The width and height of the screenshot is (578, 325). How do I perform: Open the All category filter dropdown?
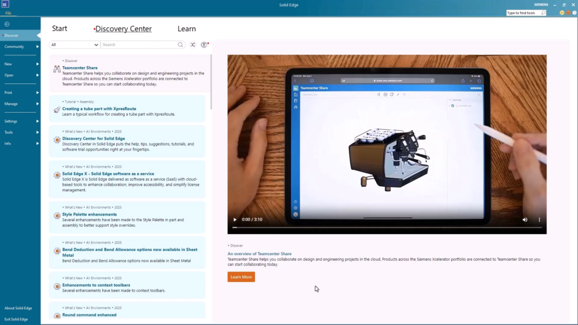[75, 45]
